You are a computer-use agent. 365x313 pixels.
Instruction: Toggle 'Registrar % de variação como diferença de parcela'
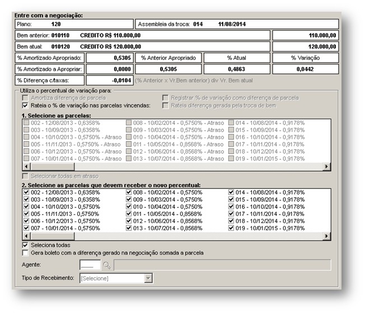(x=165, y=98)
